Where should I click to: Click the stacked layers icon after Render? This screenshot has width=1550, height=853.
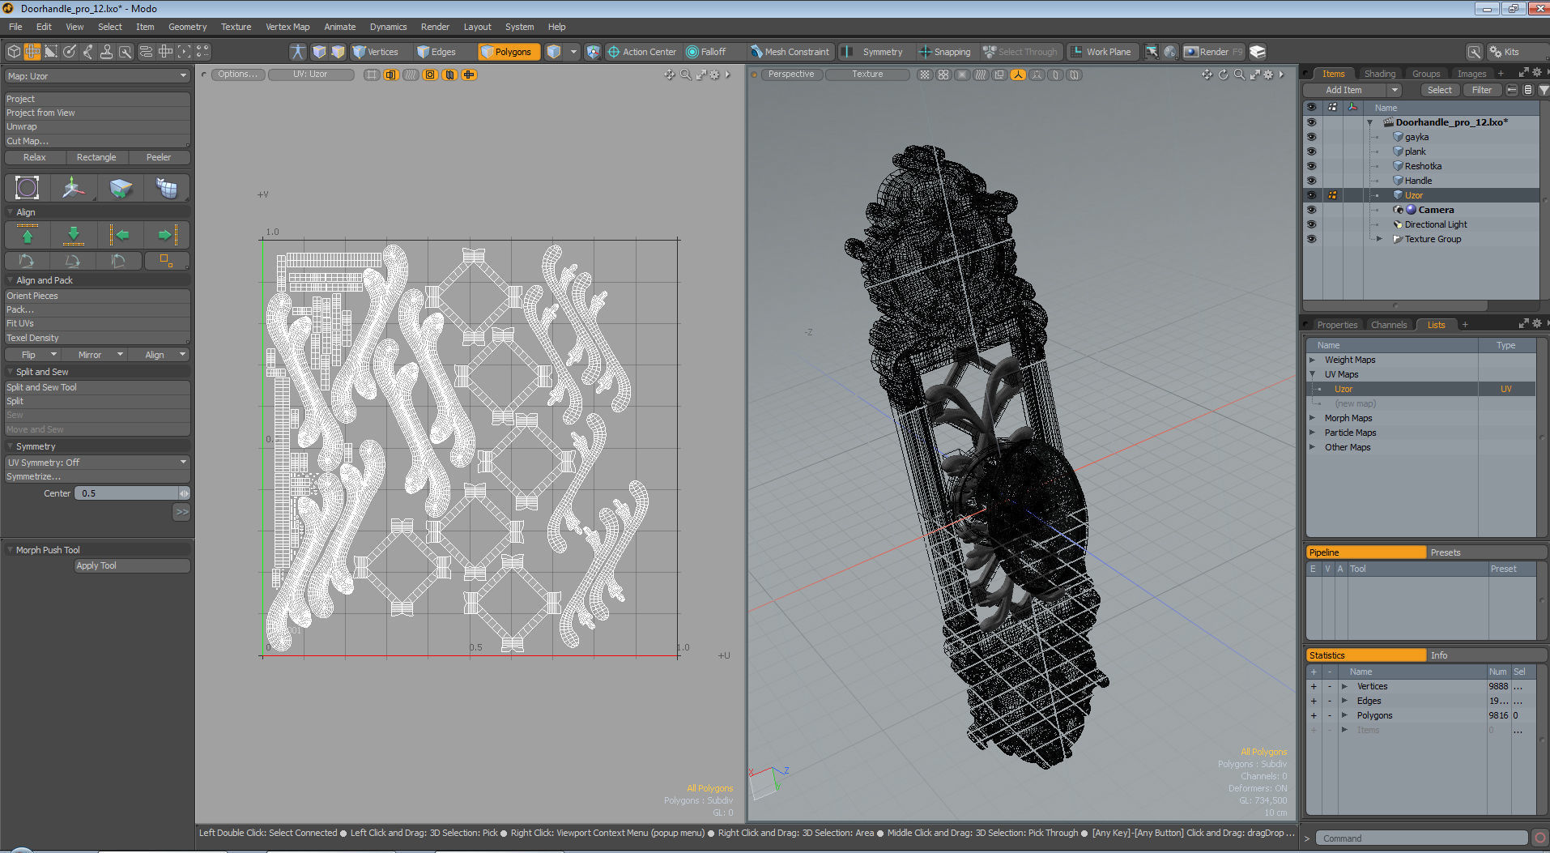[1258, 52]
